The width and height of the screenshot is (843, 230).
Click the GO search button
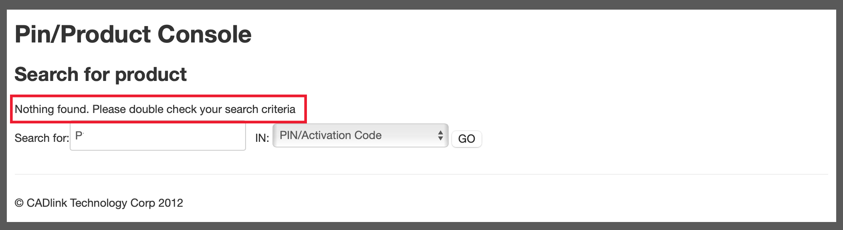tap(466, 139)
